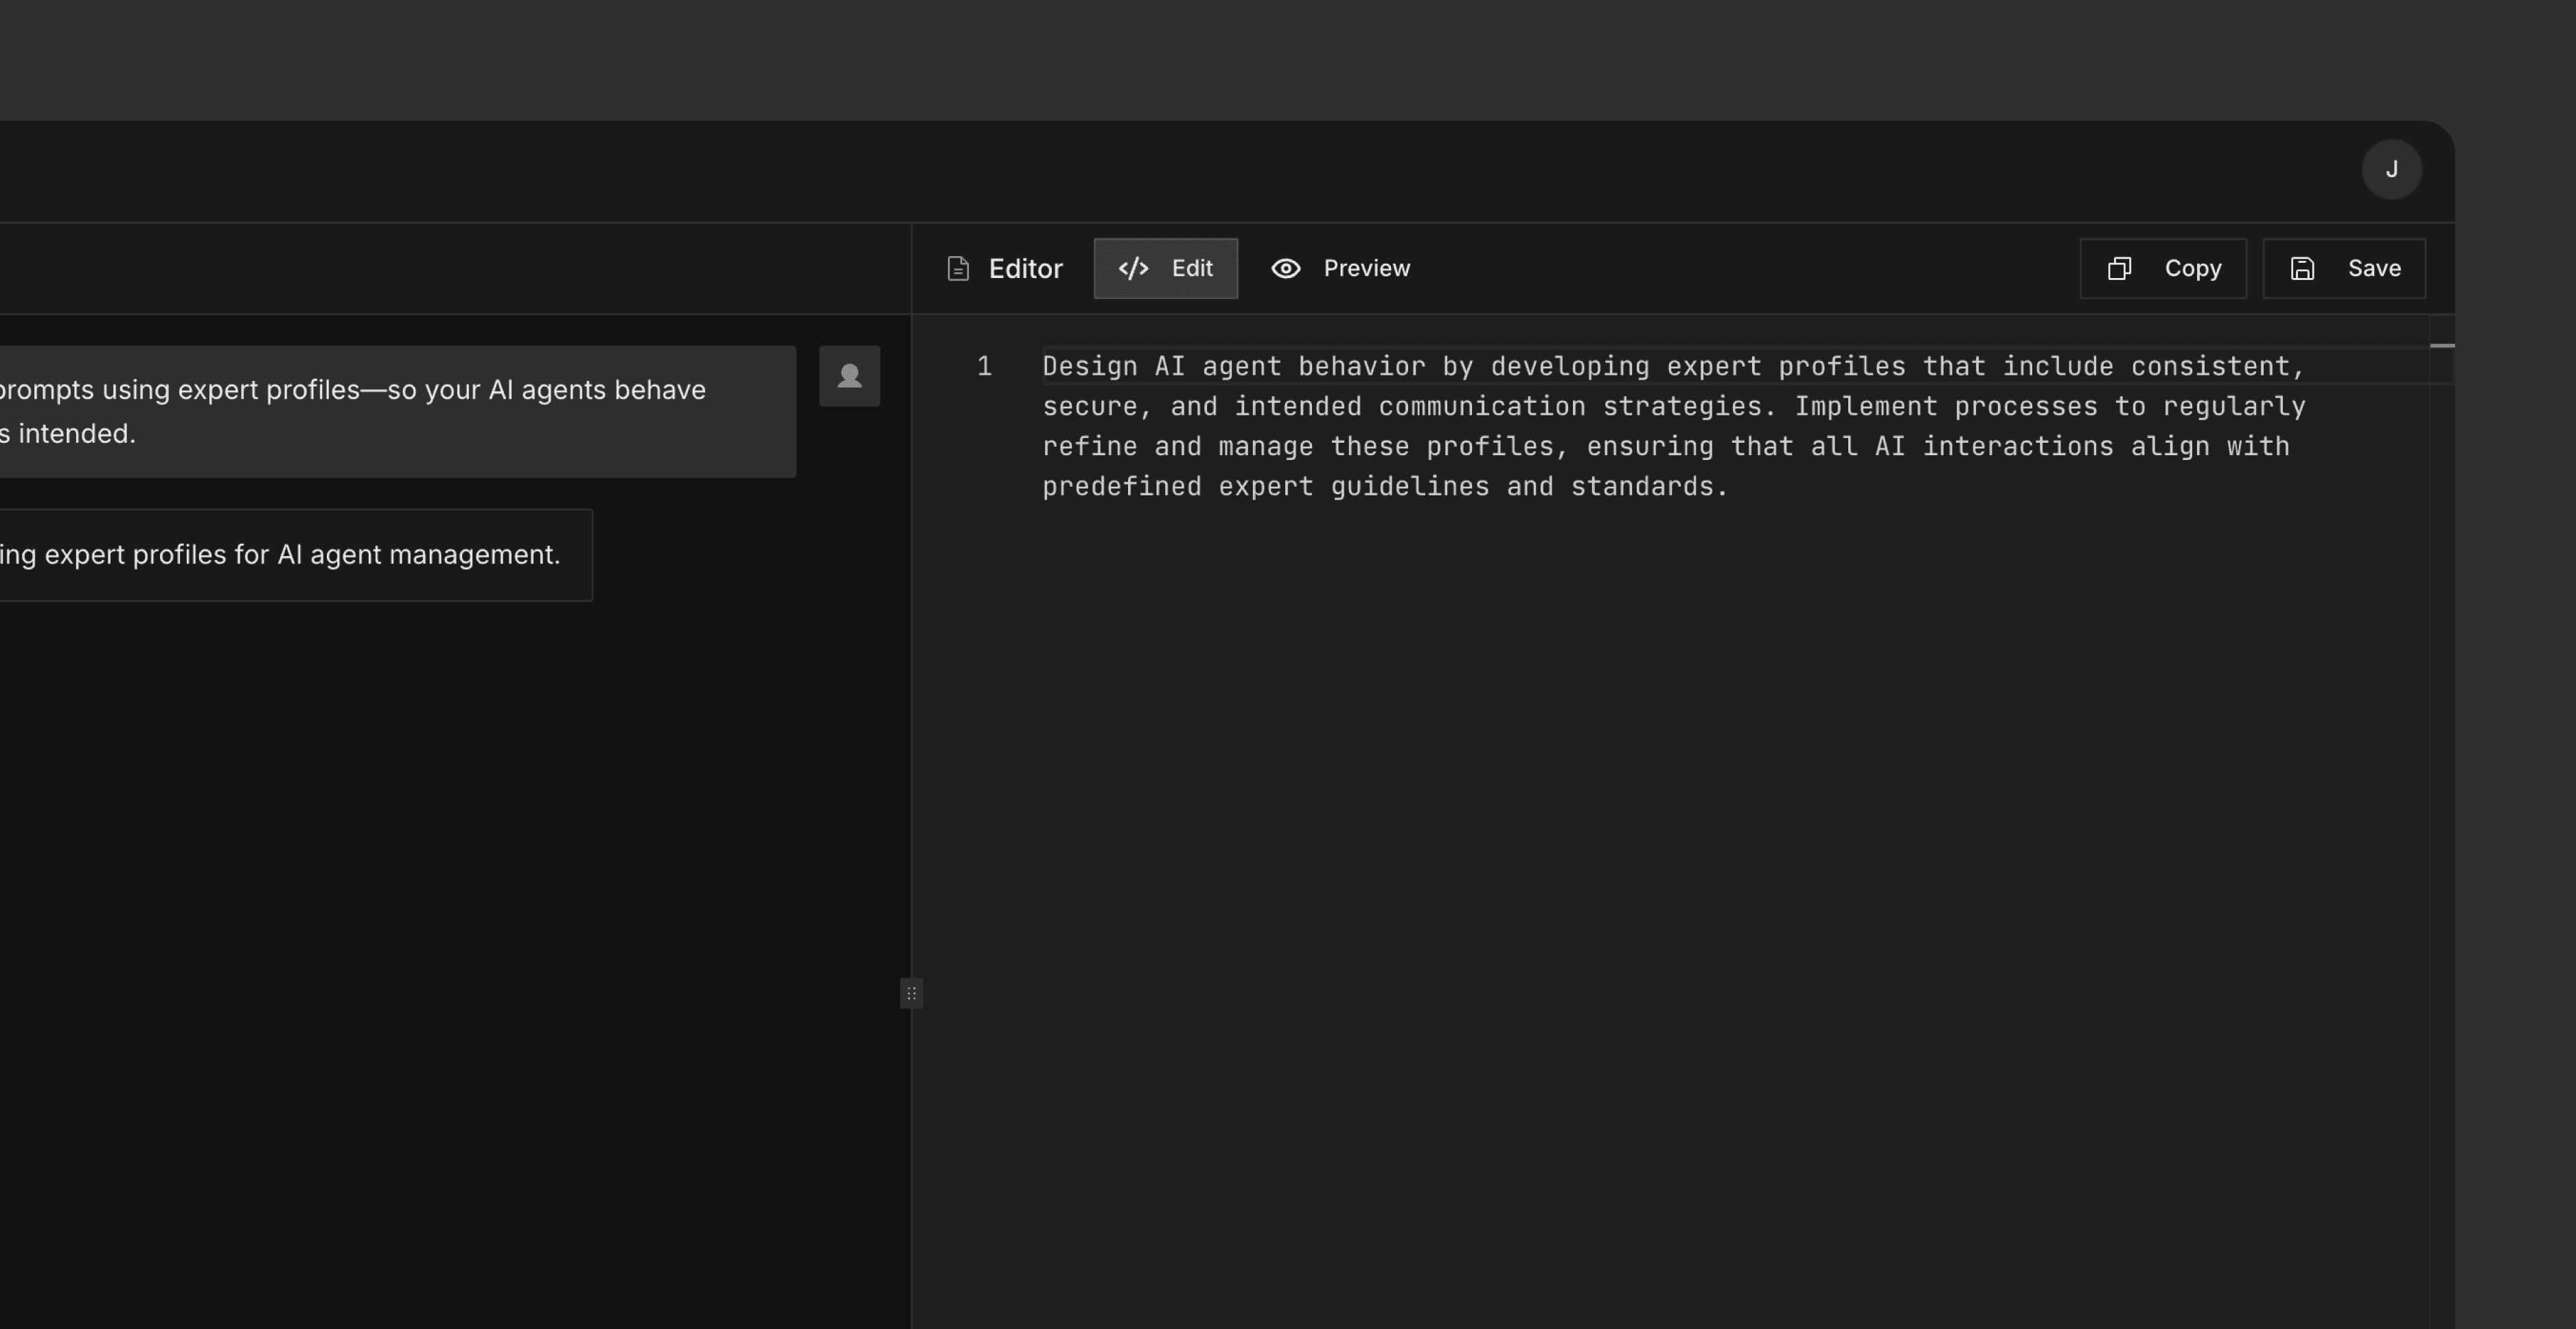Click the Editor document icon
The height and width of the screenshot is (1329, 2576).
[x=958, y=269]
